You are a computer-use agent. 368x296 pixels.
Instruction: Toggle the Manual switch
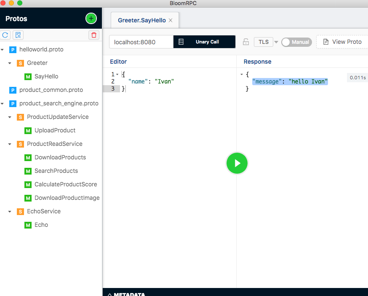tap(297, 42)
